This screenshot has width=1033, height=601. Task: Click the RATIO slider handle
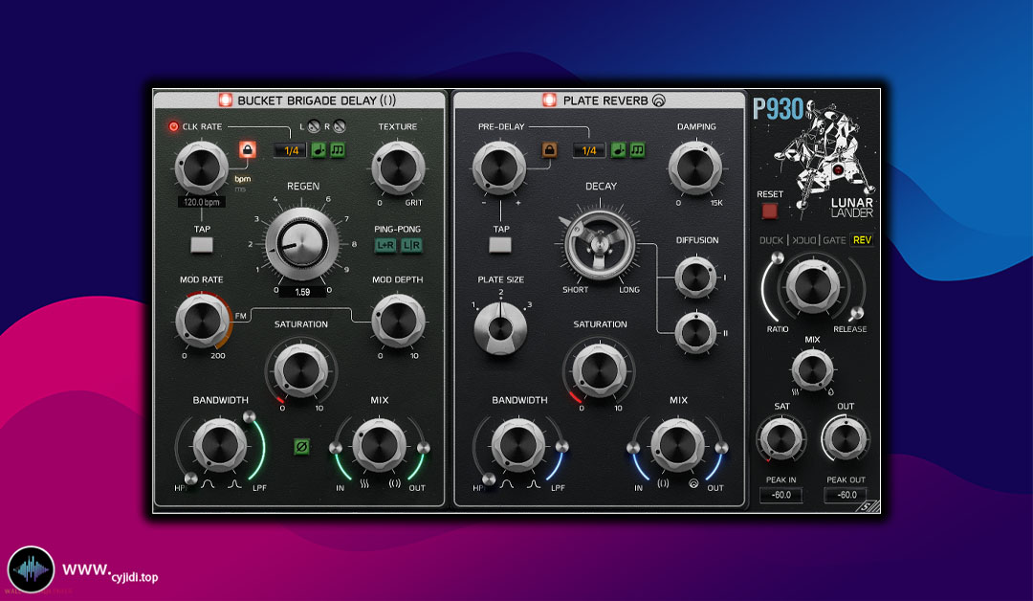coord(778,257)
